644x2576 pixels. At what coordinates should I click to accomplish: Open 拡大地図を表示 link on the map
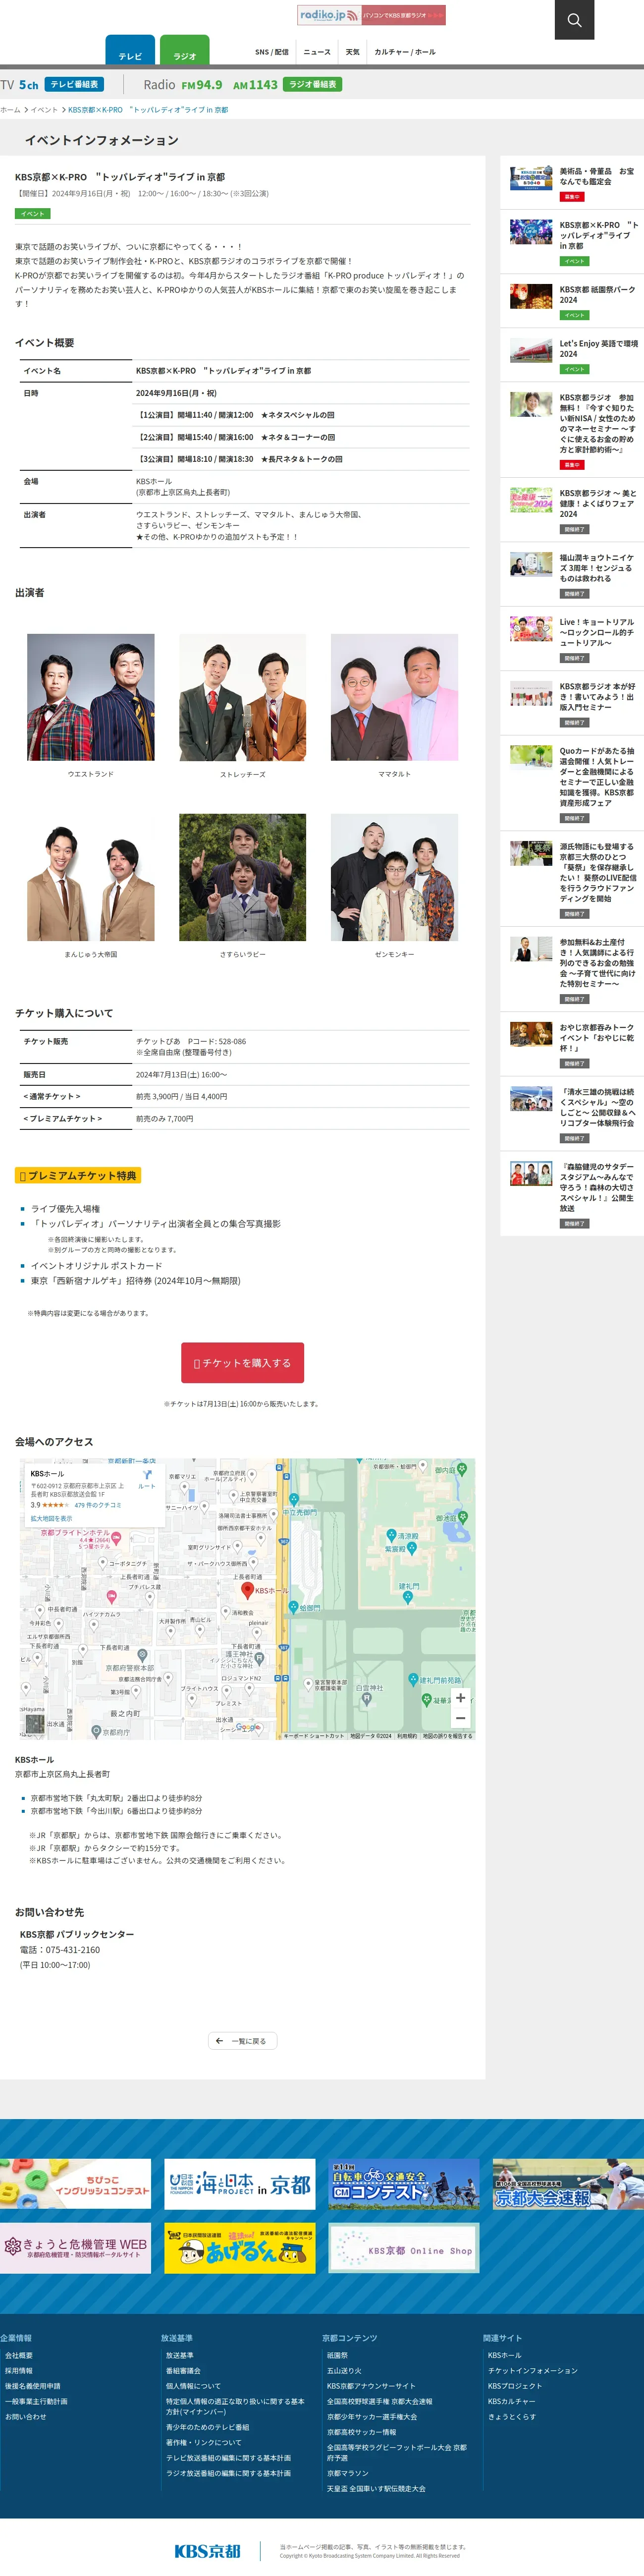pos(51,1518)
